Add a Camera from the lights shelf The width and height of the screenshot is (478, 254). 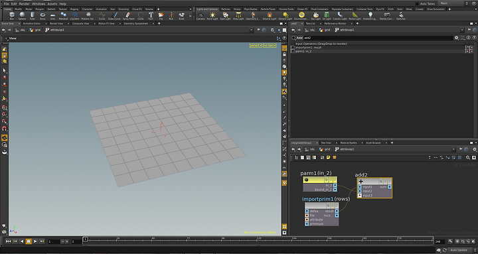click(200, 15)
